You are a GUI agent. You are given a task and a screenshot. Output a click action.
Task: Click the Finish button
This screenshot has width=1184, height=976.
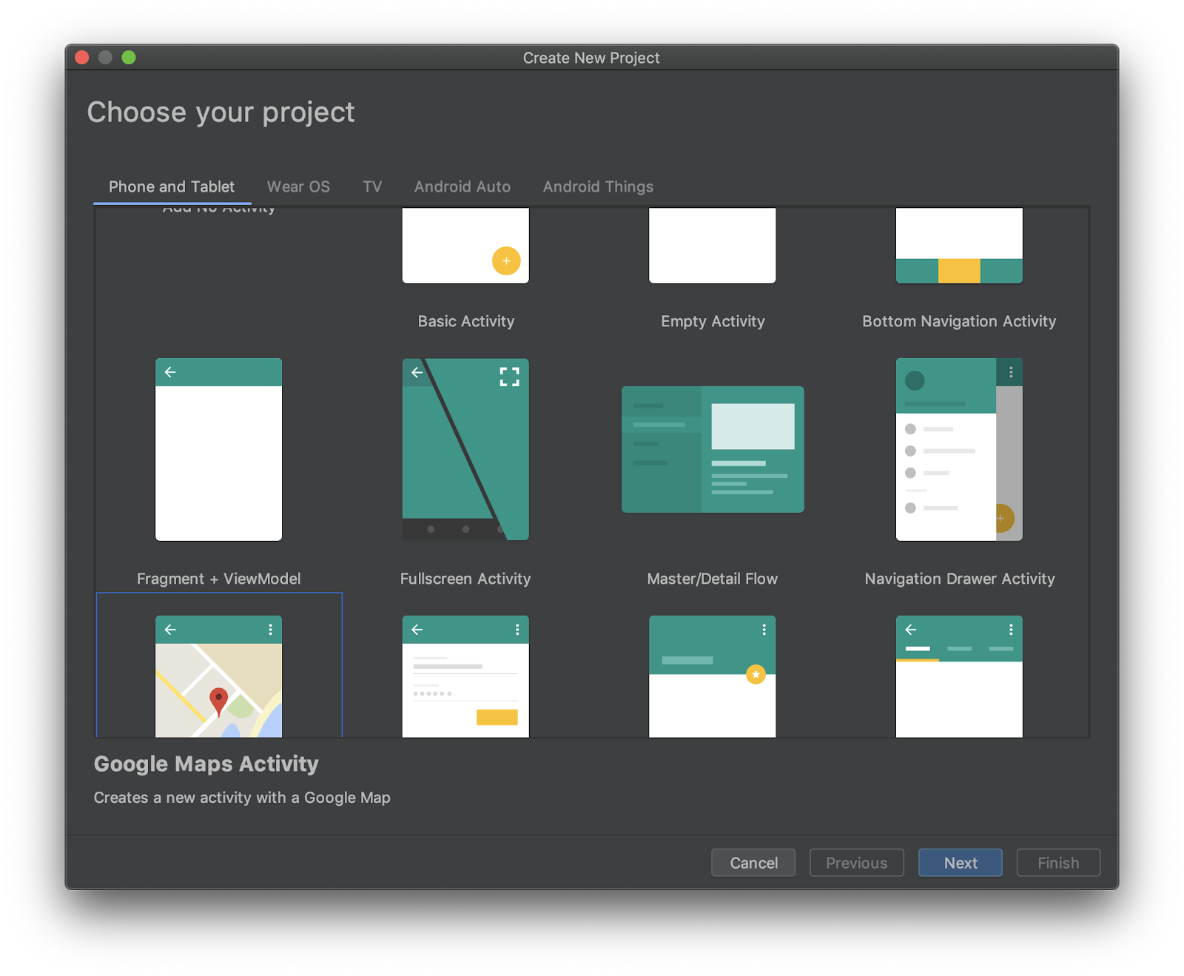coord(1057,863)
